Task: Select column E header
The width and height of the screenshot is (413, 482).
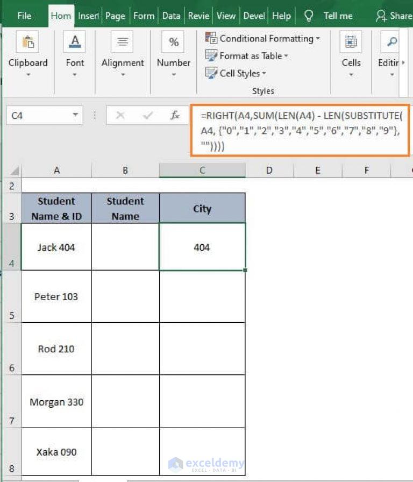Action: [x=318, y=171]
